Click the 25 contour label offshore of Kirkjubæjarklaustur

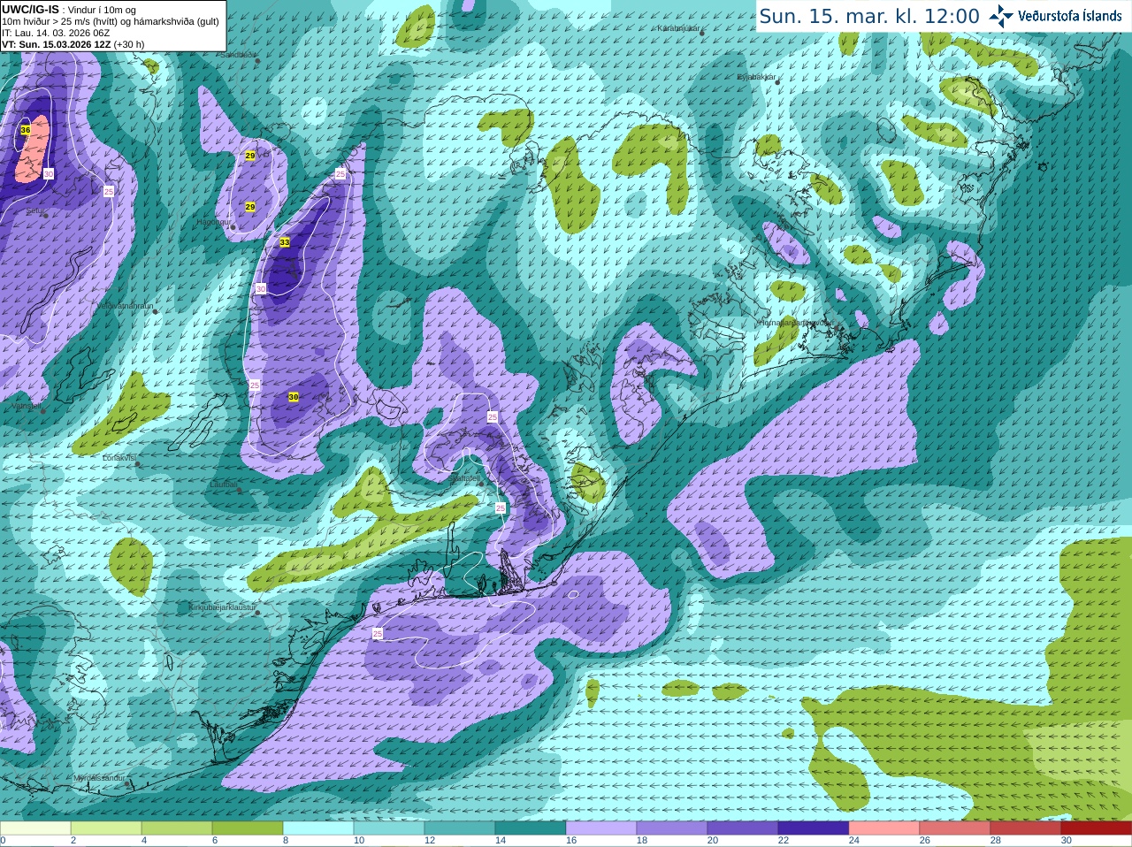click(x=378, y=634)
